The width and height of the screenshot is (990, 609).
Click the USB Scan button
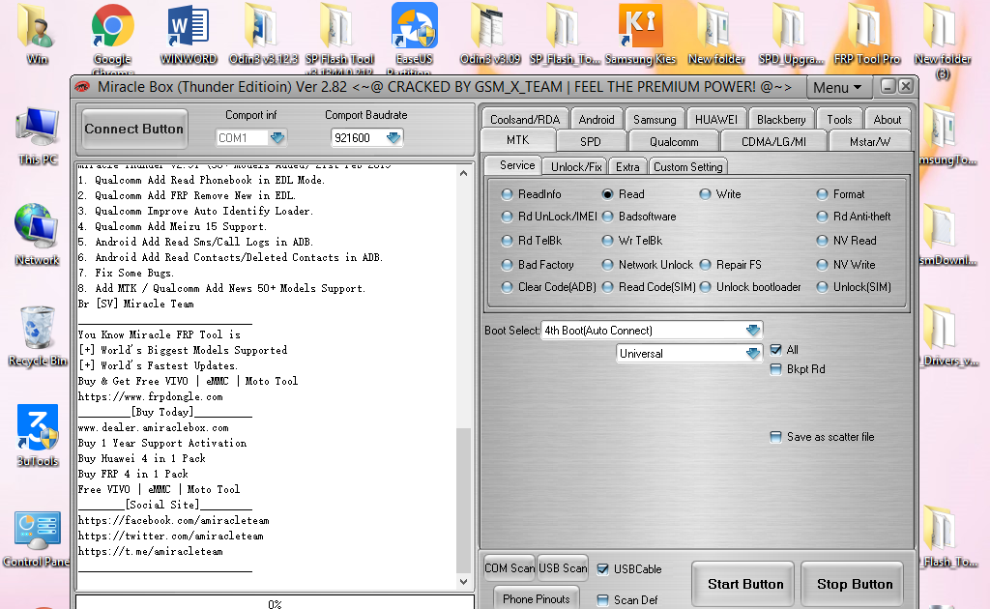(x=563, y=568)
